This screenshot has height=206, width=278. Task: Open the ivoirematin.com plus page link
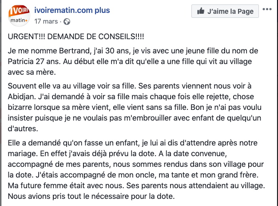(72, 10)
